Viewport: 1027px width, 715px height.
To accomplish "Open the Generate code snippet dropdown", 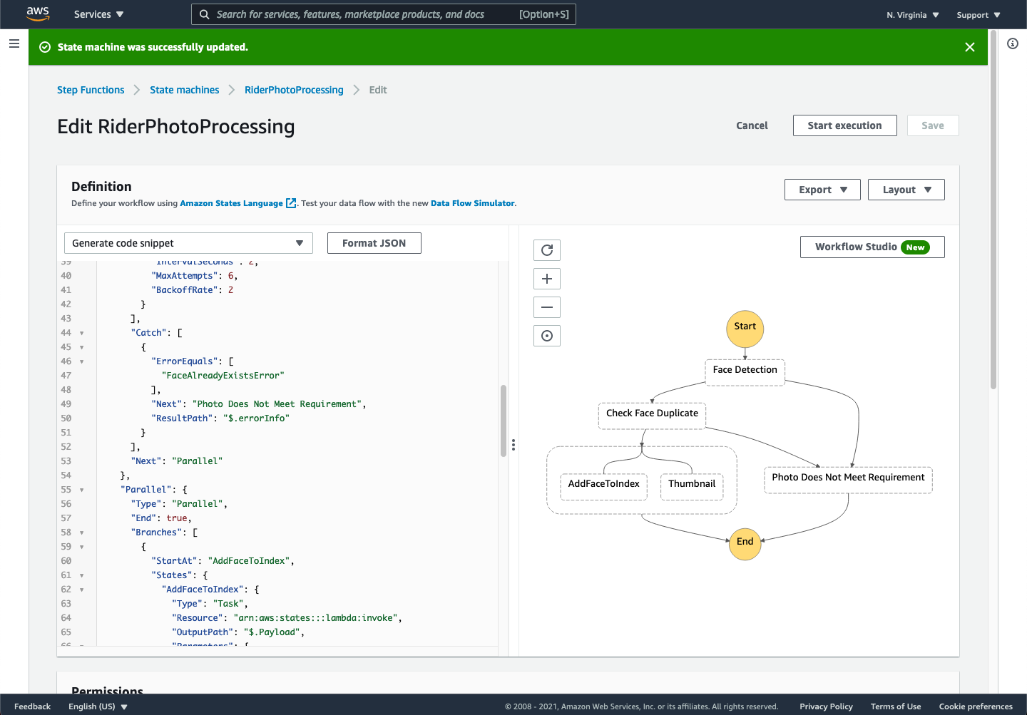I will click(188, 243).
